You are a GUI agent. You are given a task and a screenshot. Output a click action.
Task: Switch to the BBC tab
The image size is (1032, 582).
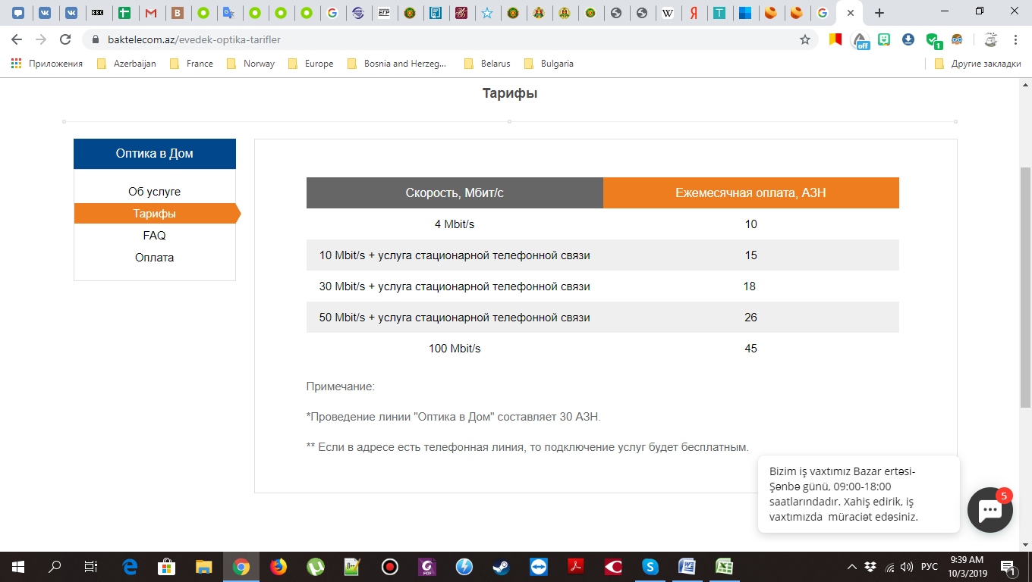point(98,13)
